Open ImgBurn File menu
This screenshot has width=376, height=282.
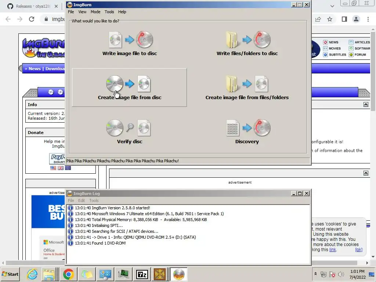pos(71,12)
